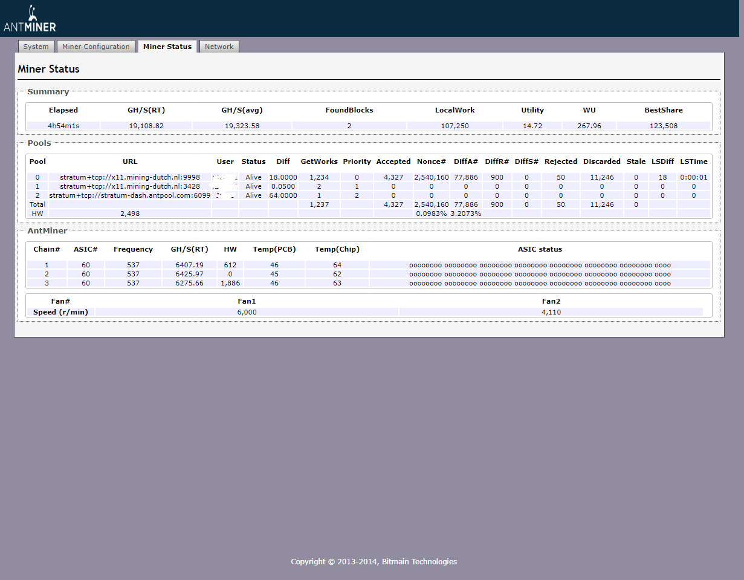The width and height of the screenshot is (744, 580).
Task: Switch to the Miner Configuration tab
Action: pyautogui.click(x=96, y=47)
